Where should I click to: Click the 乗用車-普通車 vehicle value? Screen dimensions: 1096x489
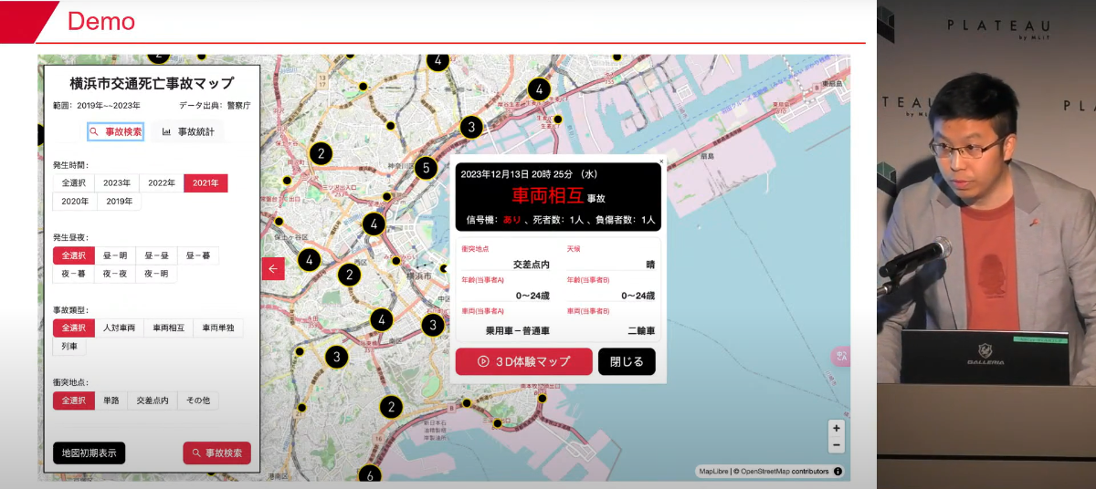pyautogui.click(x=517, y=331)
